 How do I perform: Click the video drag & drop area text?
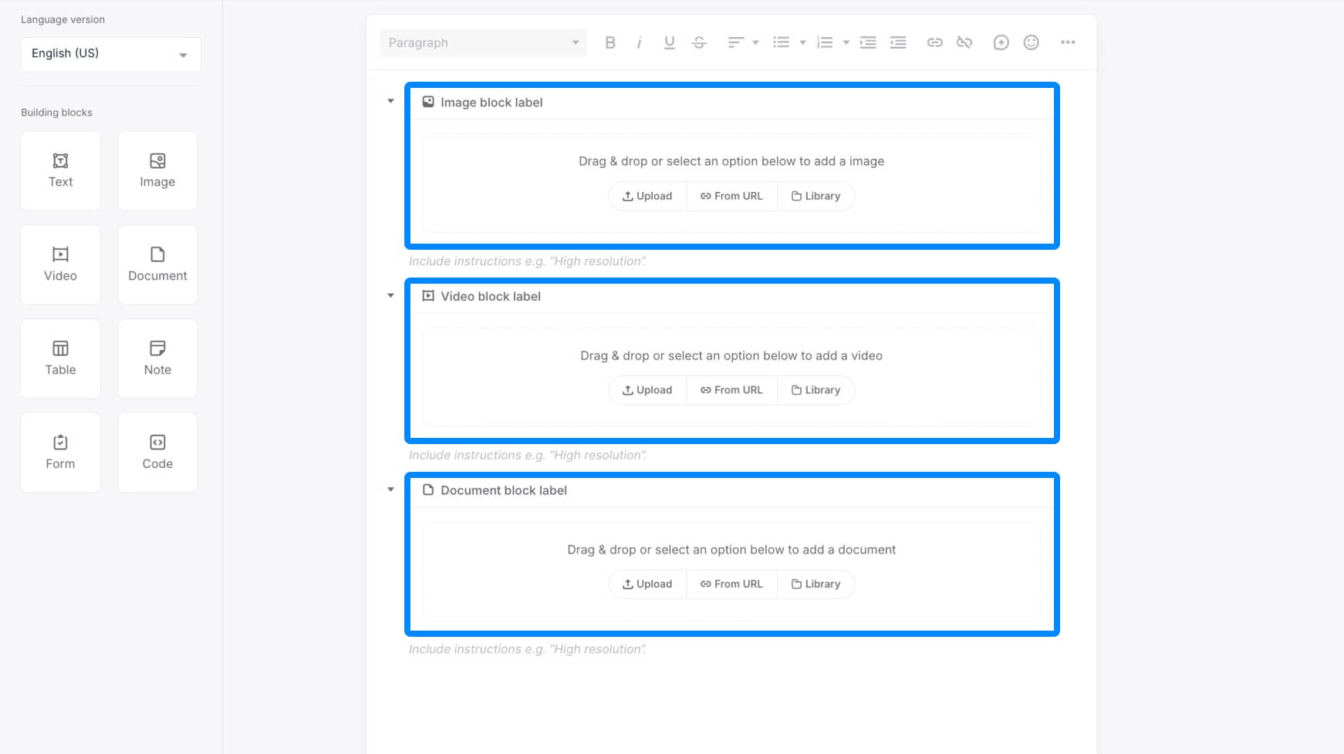(x=731, y=355)
